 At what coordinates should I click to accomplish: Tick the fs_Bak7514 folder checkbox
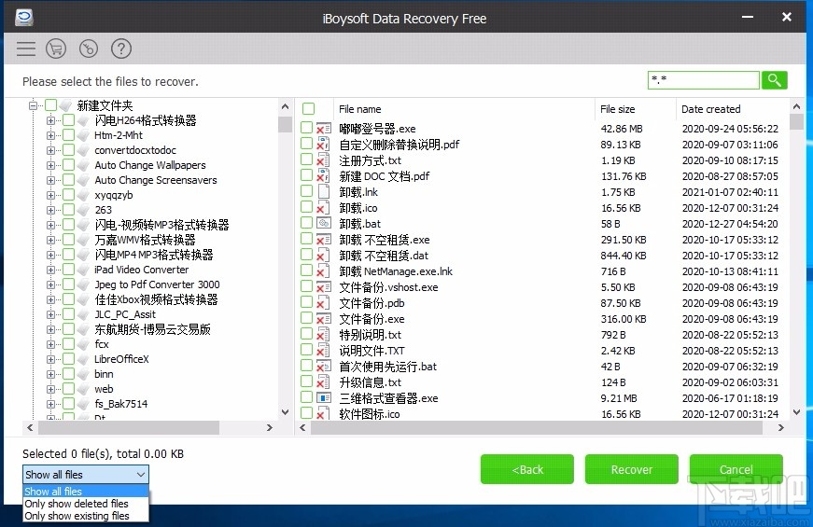click(68, 404)
